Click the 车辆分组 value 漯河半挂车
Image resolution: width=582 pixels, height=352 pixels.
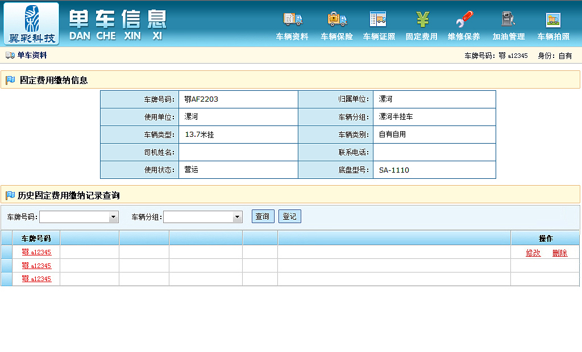click(396, 117)
